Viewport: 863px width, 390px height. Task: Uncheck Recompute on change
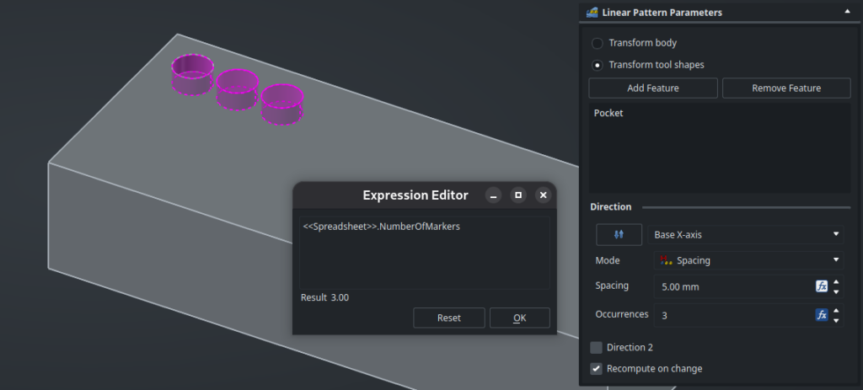(597, 368)
